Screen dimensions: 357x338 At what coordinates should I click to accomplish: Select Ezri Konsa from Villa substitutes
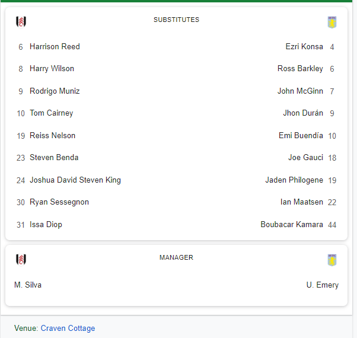coord(304,47)
